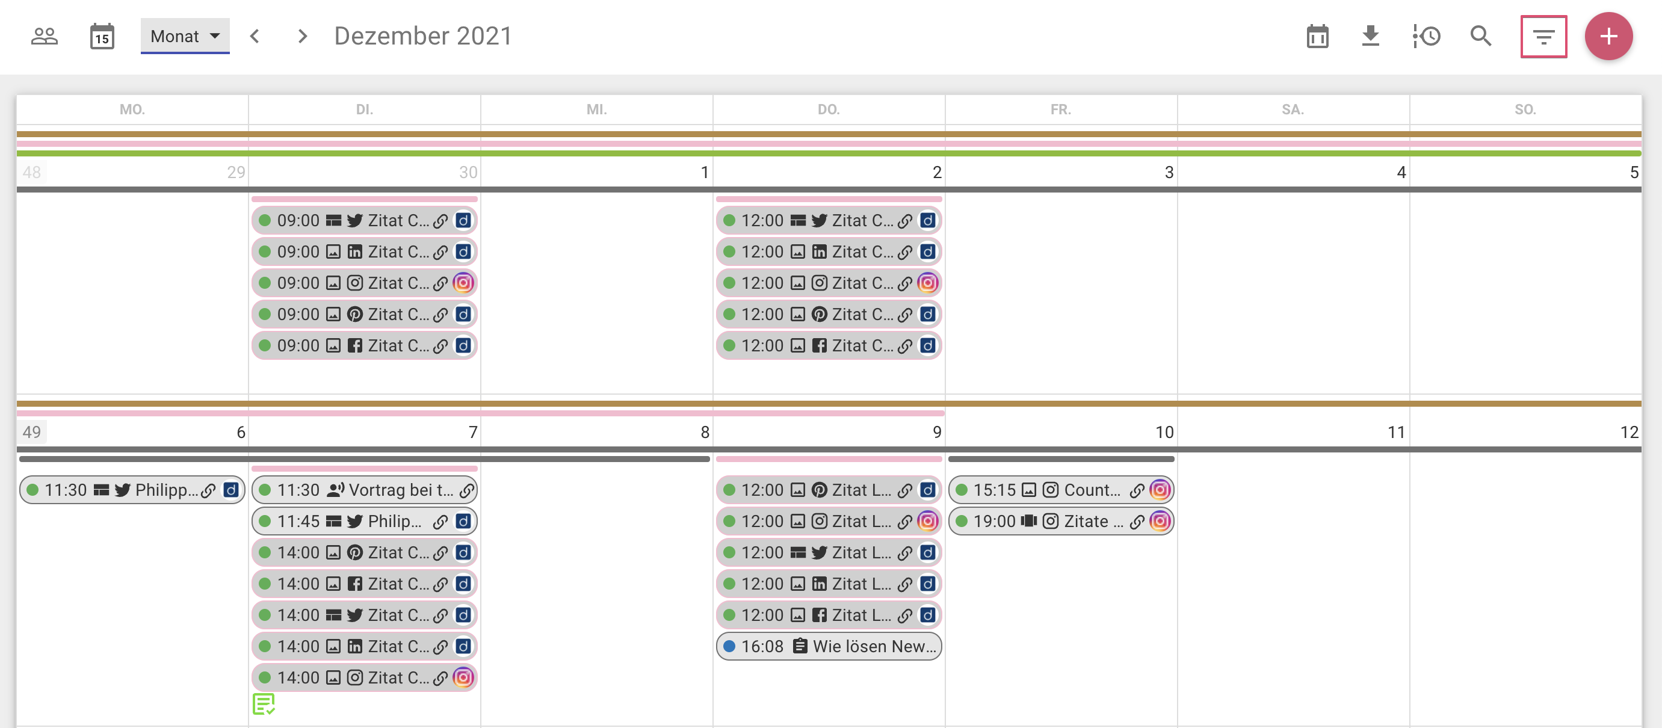The width and height of the screenshot is (1662, 728).
Task: Open the filter options icon
Action: click(x=1543, y=37)
